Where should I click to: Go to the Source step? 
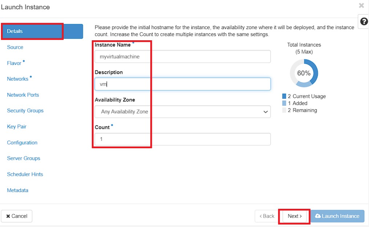pos(15,47)
